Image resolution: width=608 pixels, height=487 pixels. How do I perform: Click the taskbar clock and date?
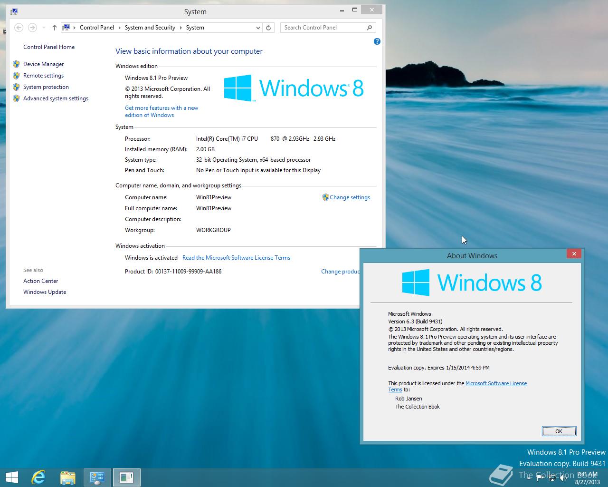[587, 478]
